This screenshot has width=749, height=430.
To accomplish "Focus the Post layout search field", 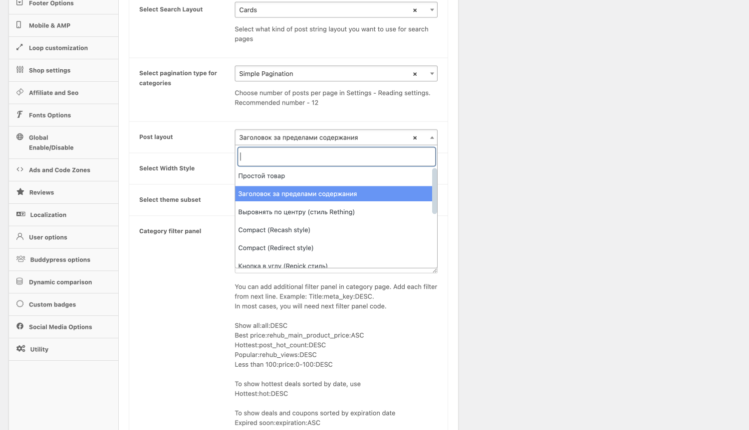I will [x=336, y=156].
